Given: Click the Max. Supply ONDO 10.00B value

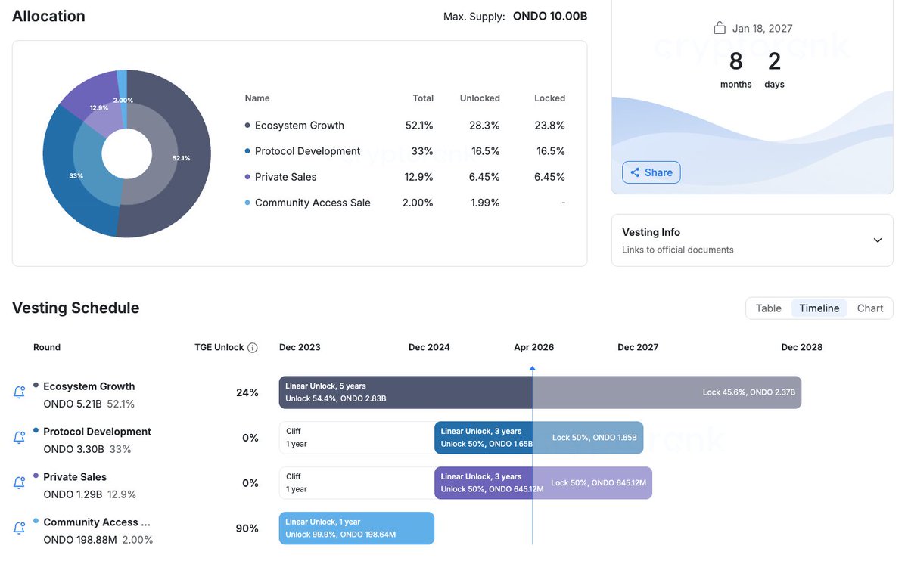Looking at the screenshot, I should coord(550,16).
